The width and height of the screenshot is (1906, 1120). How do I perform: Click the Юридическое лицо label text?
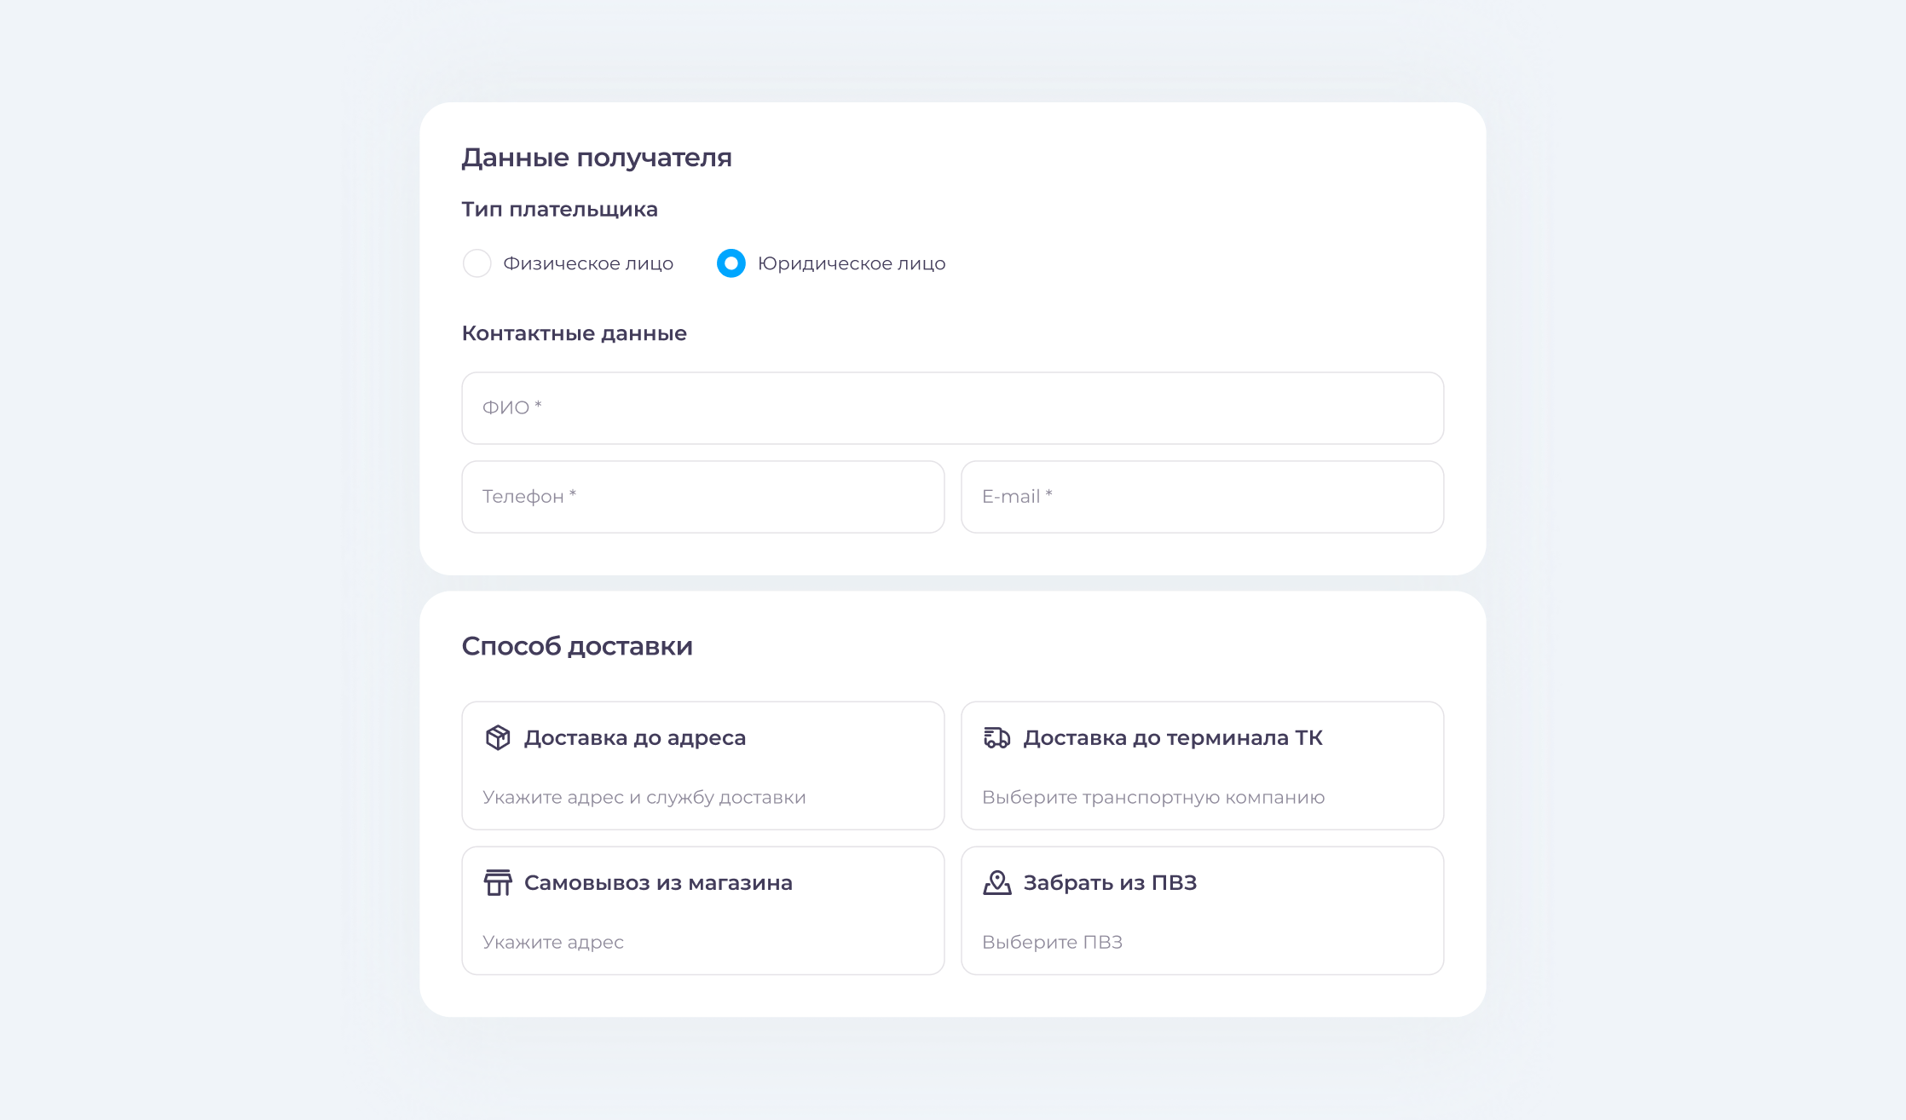(x=852, y=263)
